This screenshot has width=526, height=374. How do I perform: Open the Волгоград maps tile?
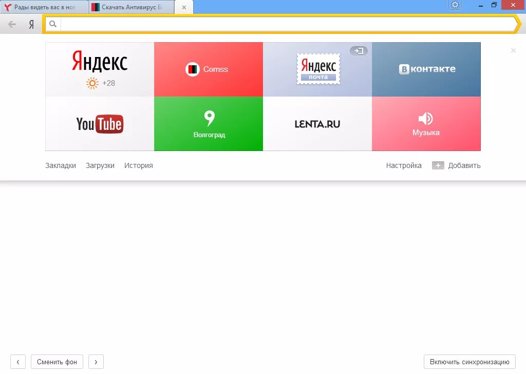(209, 124)
